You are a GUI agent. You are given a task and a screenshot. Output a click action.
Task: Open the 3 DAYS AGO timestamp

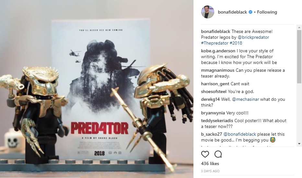[210, 171]
